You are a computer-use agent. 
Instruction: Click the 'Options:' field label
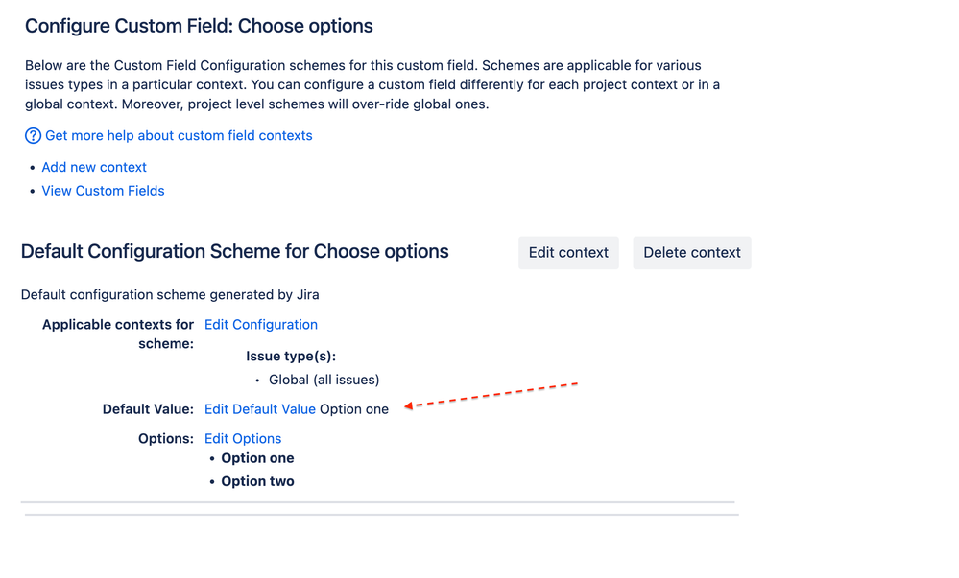point(166,439)
